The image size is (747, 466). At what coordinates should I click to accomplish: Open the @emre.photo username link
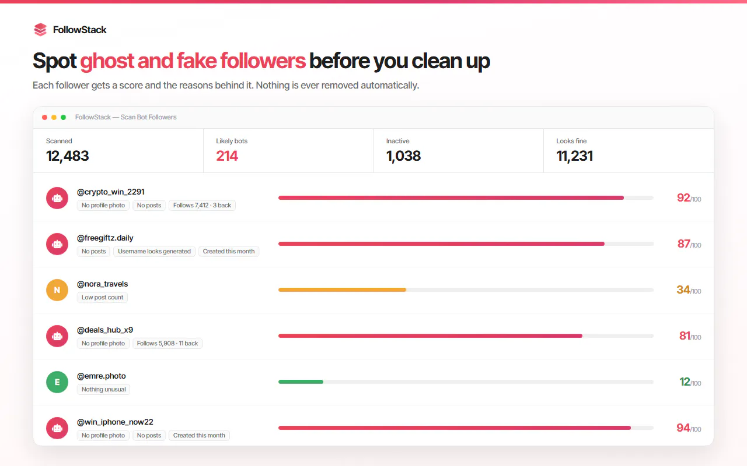(102, 376)
